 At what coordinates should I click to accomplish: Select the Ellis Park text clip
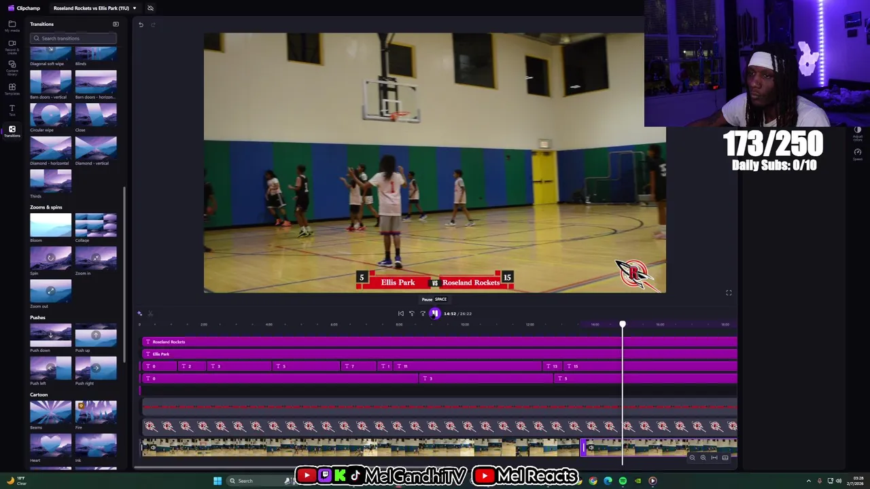coord(440,354)
